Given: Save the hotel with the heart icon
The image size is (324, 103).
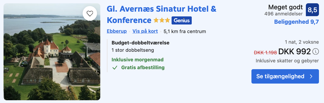Looking at the screenshot, I should click(x=90, y=13).
